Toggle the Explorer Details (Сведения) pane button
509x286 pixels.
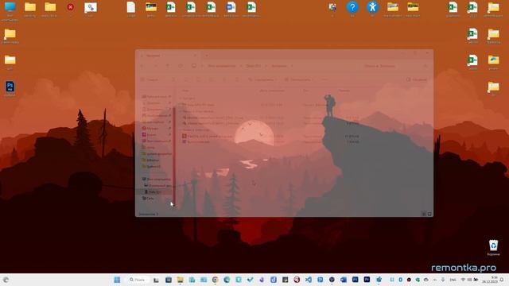pos(417,79)
